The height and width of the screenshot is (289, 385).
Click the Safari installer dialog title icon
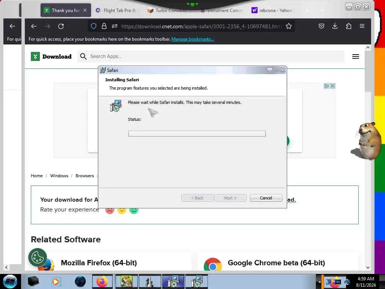[103, 70]
